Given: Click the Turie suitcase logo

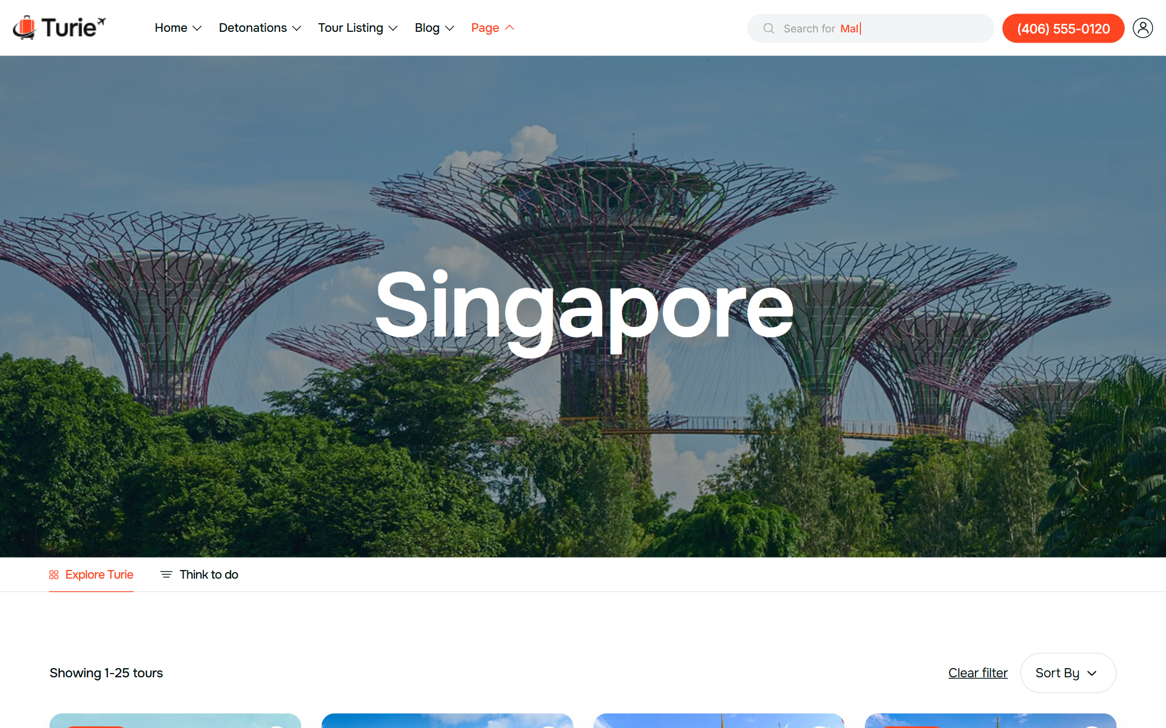Looking at the screenshot, I should [x=59, y=28].
